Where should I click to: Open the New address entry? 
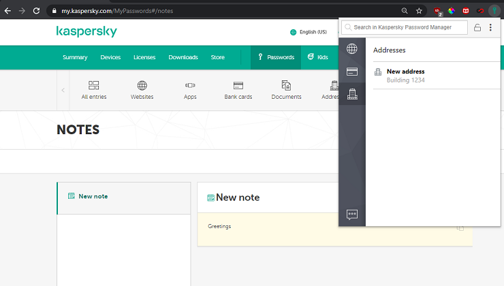coord(437,76)
